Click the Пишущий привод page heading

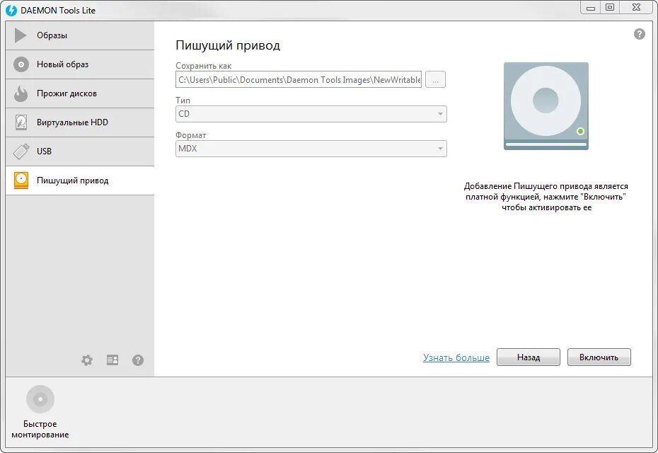(x=228, y=45)
